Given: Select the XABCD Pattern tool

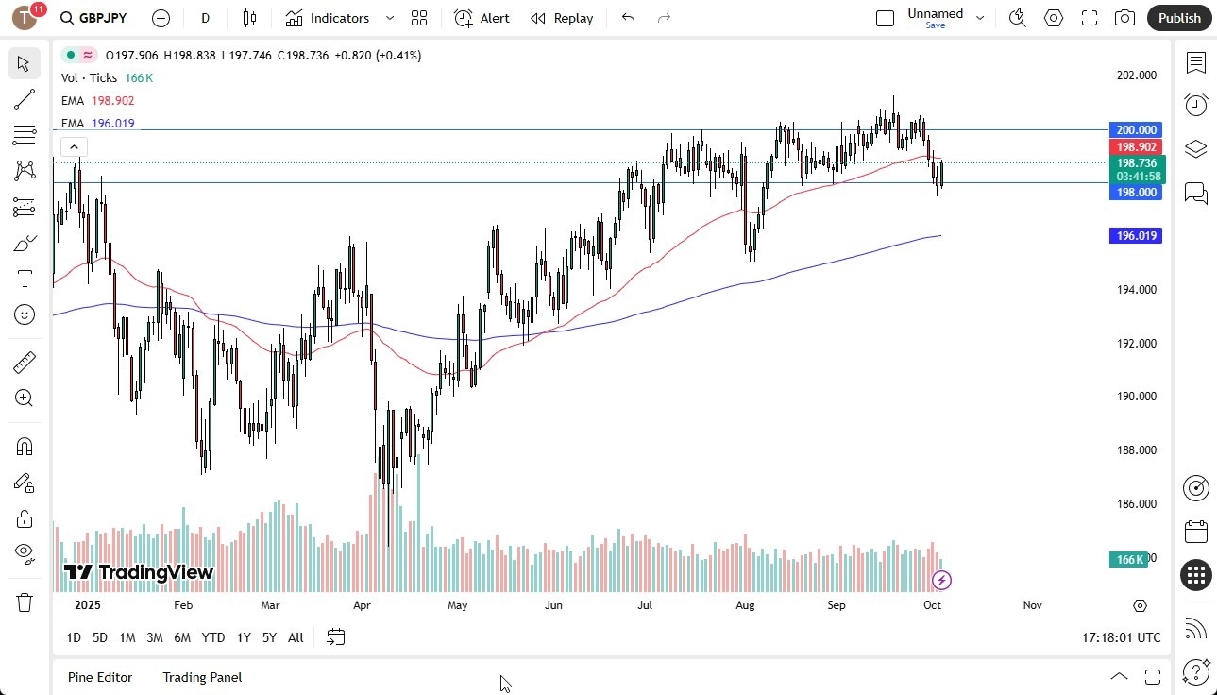Looking at the screenshot, I should (x=25, y=170).
